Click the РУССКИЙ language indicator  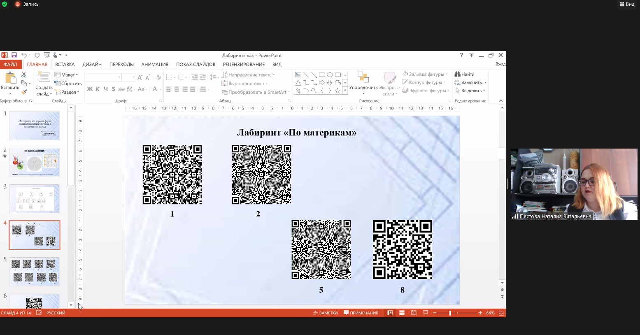point(56,313)
